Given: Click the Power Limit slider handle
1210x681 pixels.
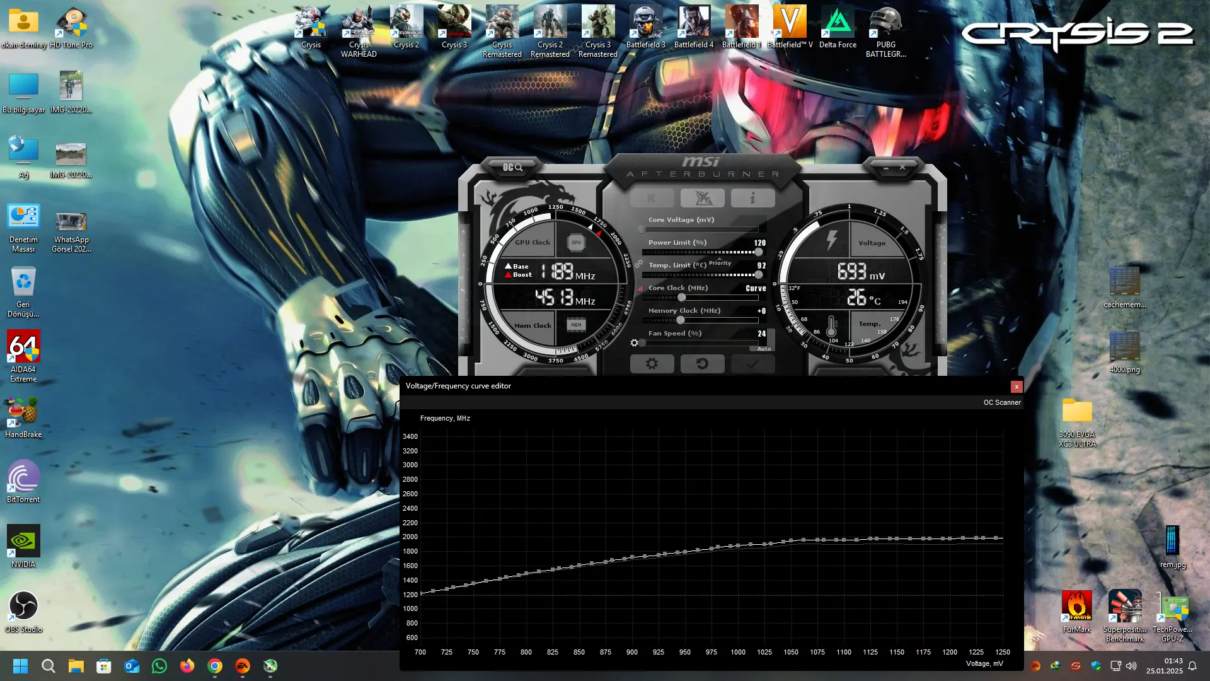Looking at the screenshot, I should click(x=758, y=252).
